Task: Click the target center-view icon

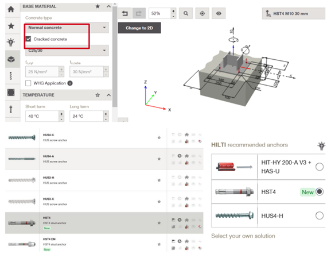Action: (203, 14)
